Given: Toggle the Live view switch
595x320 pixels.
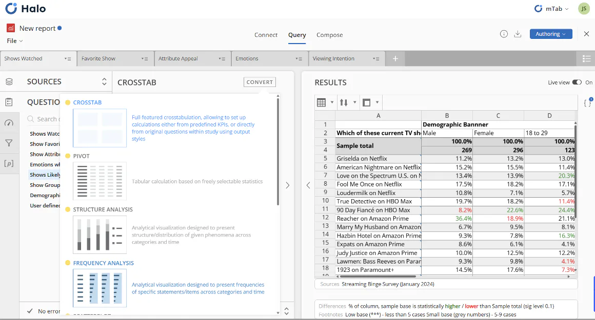Looking at the screenshot, I should [577, 82].
